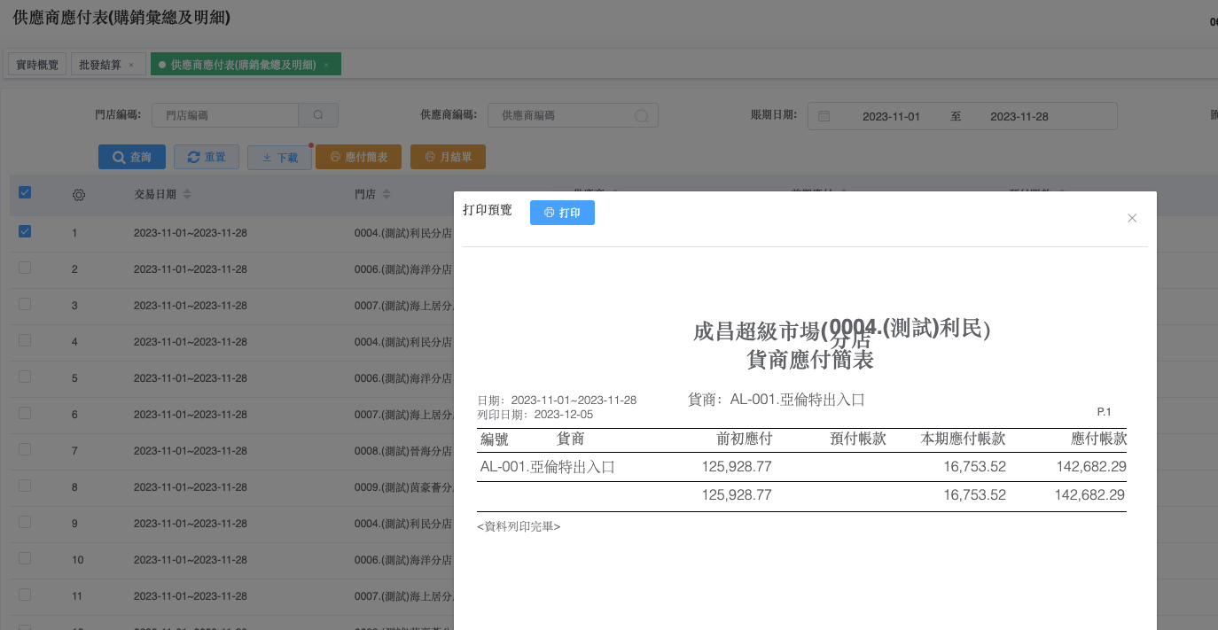
Task: Click the 打印 print button in preview
Action: pyautogui.click(x=562, y=213)
